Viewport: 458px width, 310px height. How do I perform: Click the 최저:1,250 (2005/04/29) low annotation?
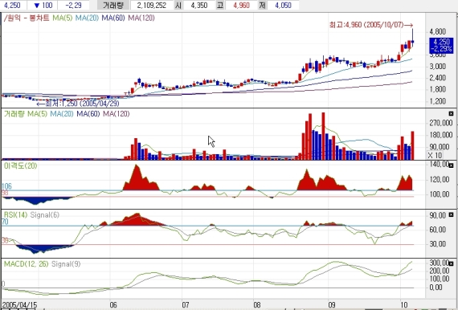coord(78,104)
